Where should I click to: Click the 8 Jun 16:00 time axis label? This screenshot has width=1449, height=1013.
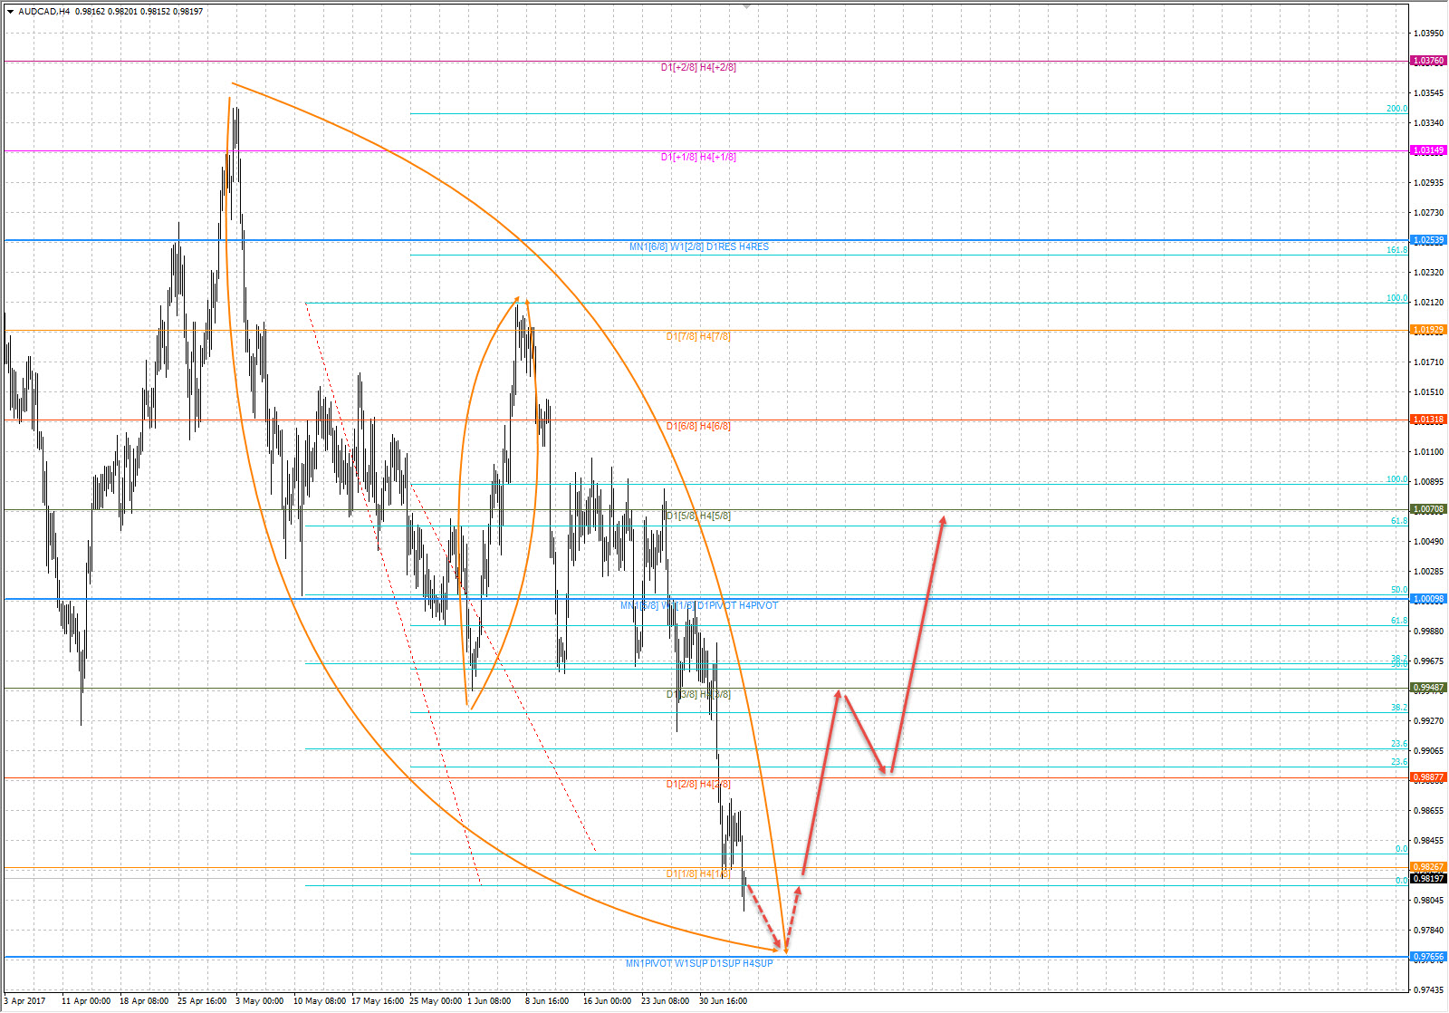(547, 1001)
